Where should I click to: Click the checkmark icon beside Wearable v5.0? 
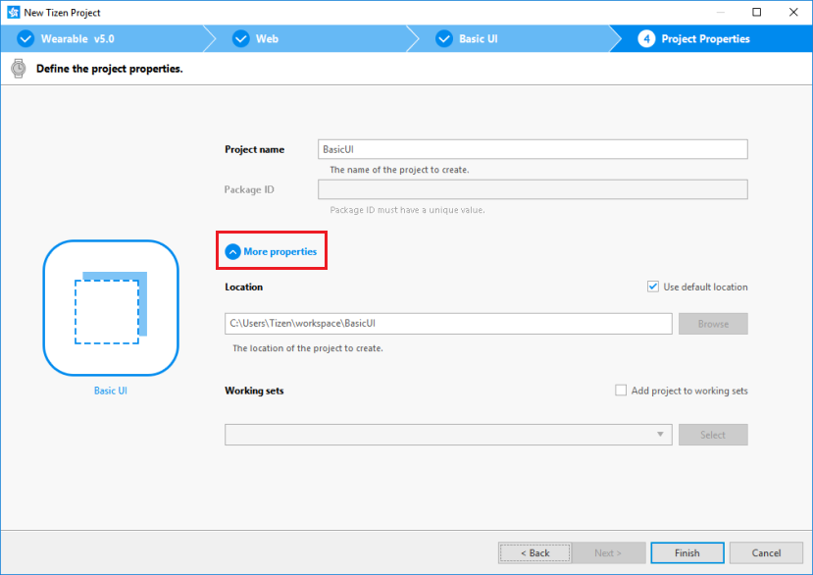25,39
